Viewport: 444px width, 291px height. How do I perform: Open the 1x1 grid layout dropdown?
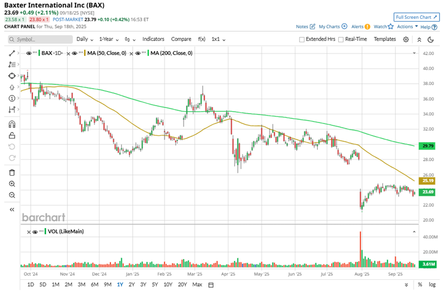click(x=218, y=39)
